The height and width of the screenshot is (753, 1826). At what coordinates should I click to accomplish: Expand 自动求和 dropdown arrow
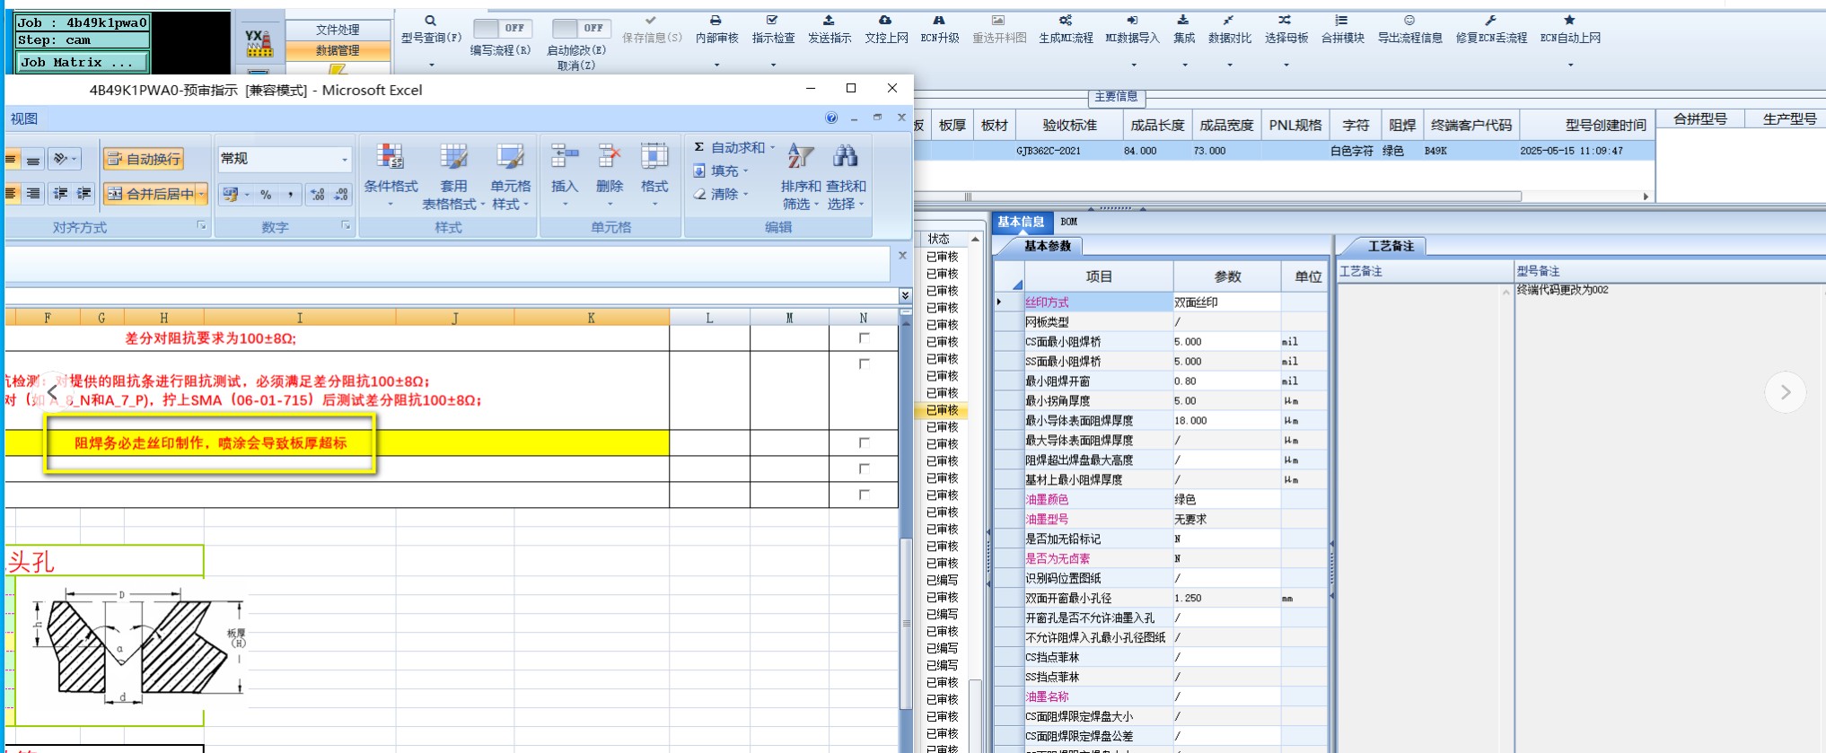(x=772, y=147)
